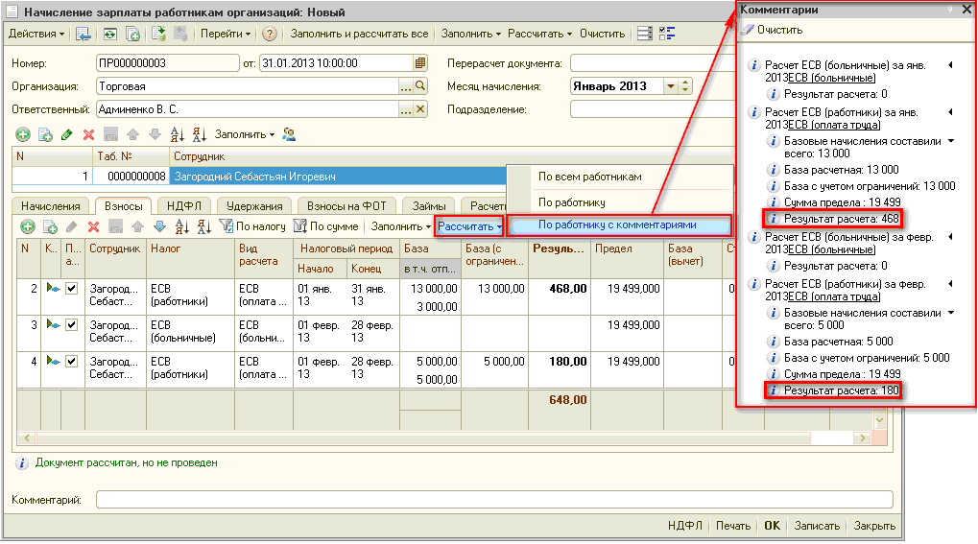Screen dimensions: 978x544
Task: Open Заполнить dropdown in the Взносы toolbar
Action: pyautogui.click(x=401, y=226)
